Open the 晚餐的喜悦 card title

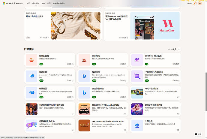pos(44,56)
